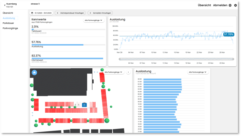Viewport: 241px width, 136px height.
Task: Click the second small blue icon above the map
Action: click(97, 72)
